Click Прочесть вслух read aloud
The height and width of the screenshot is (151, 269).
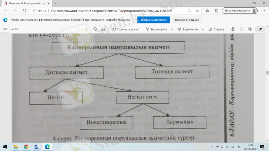(125, 29)
